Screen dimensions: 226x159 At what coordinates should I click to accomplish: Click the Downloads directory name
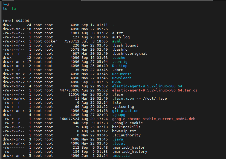(x=122, y=78)
